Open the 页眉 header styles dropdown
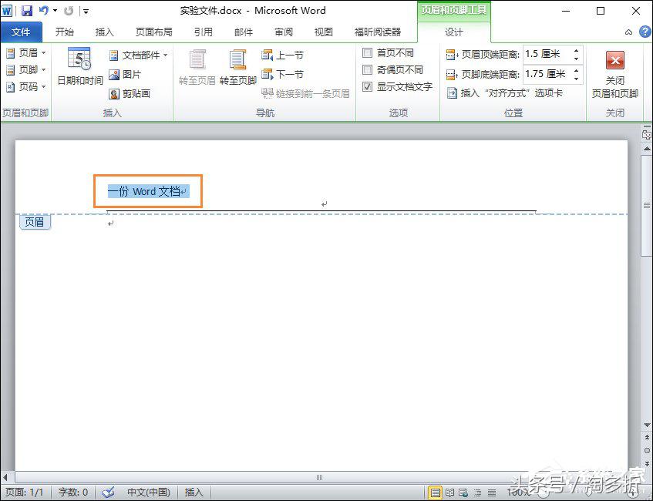The image size is (653, 501). point(26,52)
